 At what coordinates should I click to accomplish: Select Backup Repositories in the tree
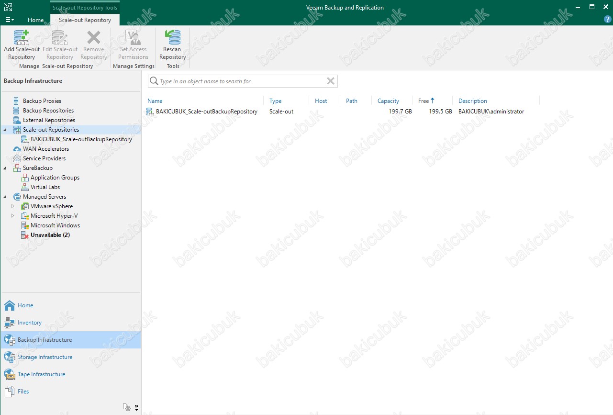(x=48, y=111)
